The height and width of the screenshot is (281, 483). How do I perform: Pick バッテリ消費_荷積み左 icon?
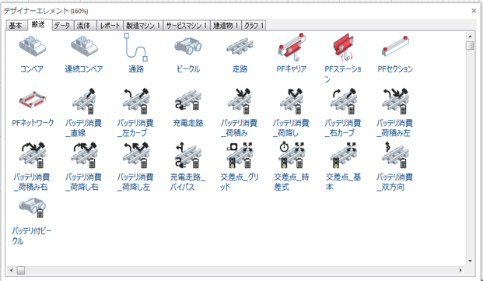pyautogui.click(x=396, y=101)
